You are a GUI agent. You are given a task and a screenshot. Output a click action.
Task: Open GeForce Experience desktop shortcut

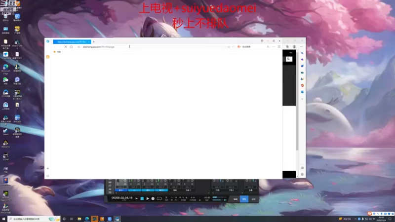pos(5,195)
